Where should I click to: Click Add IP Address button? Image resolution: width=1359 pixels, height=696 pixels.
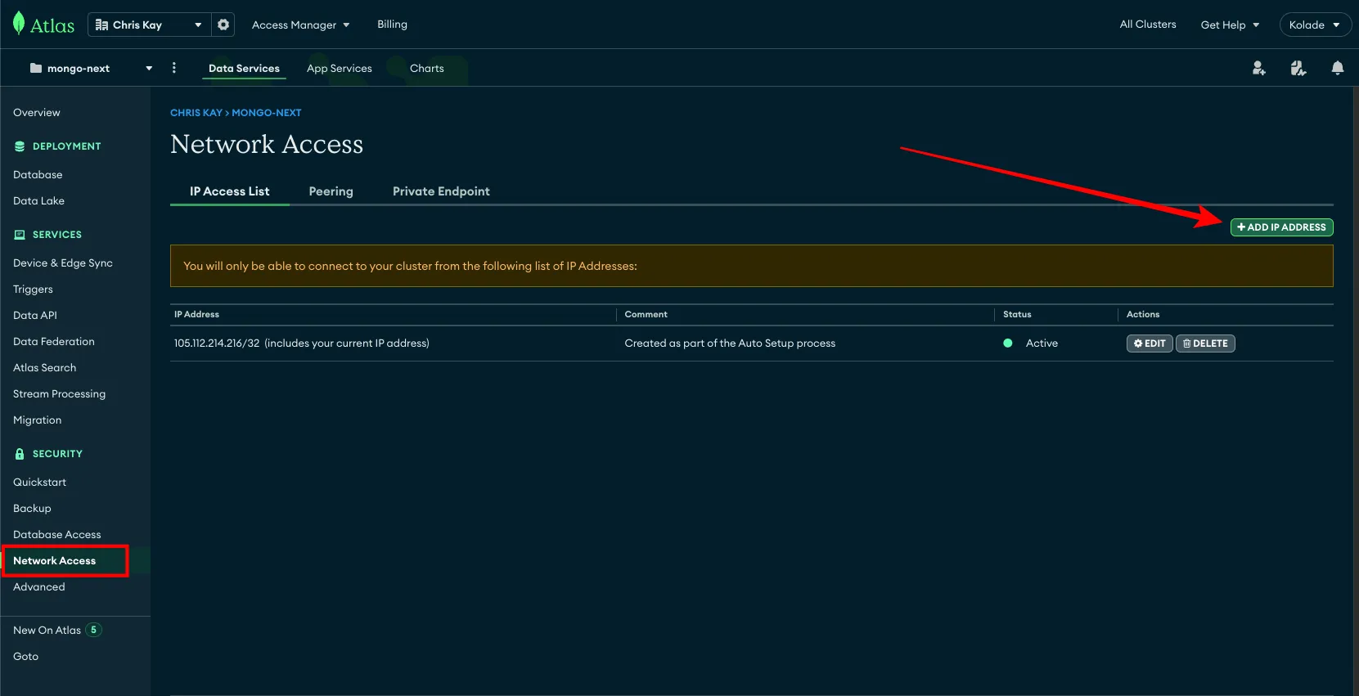click(x=1281, y=227)
